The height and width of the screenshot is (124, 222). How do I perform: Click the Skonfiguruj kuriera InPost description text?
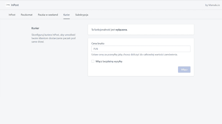click(54, 38)
